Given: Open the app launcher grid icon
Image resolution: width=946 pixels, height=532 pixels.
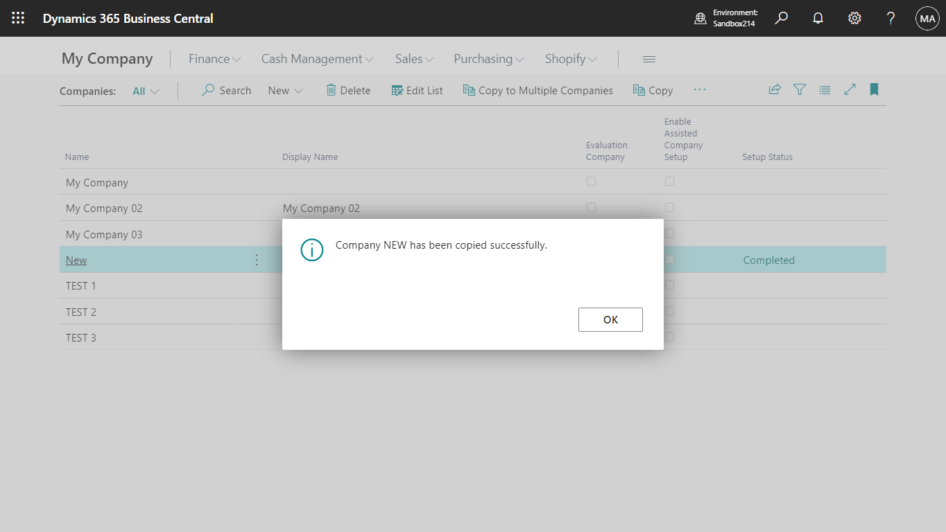Looking at the screenshot, I should [18, 18].
